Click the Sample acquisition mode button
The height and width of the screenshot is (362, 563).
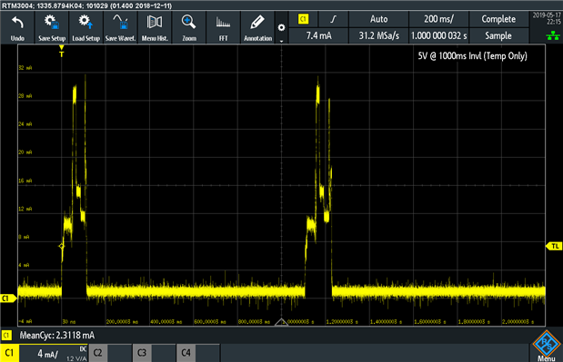[x=498, y=35]
